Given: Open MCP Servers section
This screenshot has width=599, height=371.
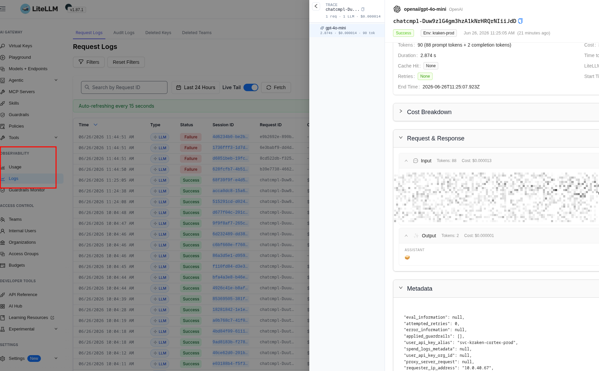Looking at the screenshot, I should tap(22, 92).
